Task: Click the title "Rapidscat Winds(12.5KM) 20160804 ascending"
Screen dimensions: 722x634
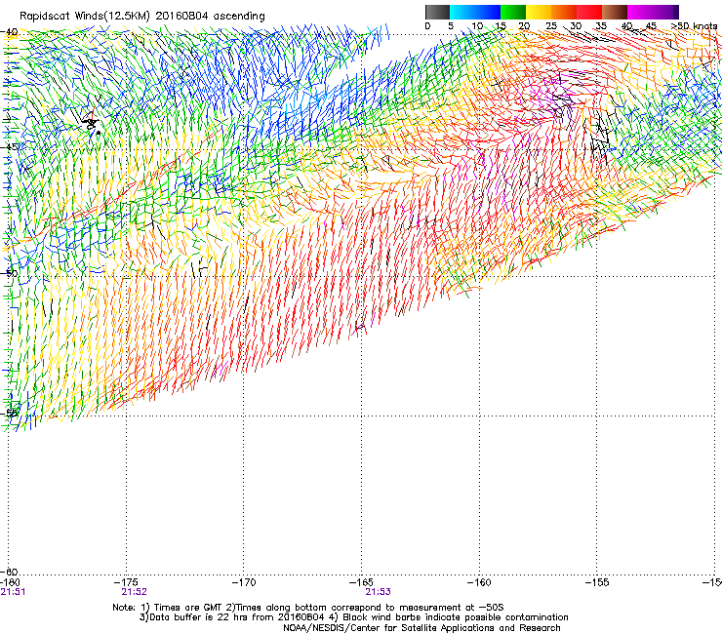Action: point(142,17)
